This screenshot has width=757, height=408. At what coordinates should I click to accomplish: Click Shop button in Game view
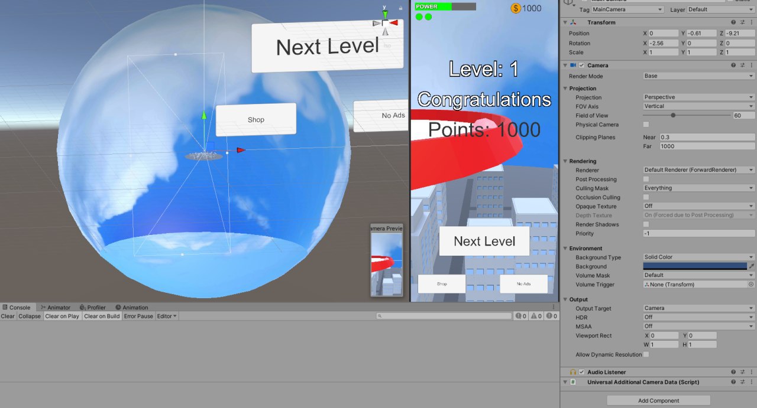coord(442,284)
